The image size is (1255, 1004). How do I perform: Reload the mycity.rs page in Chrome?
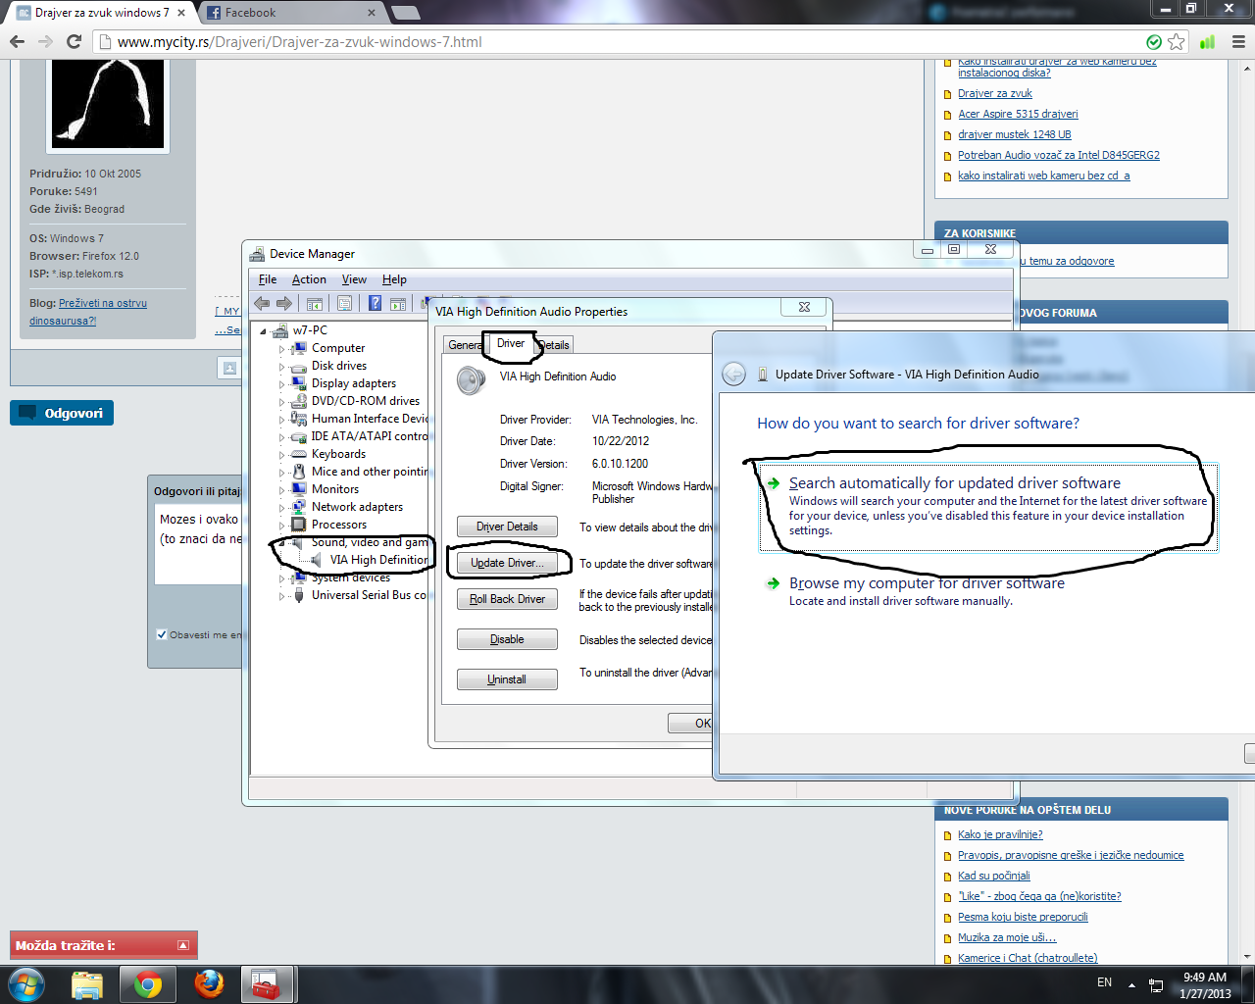74,42
